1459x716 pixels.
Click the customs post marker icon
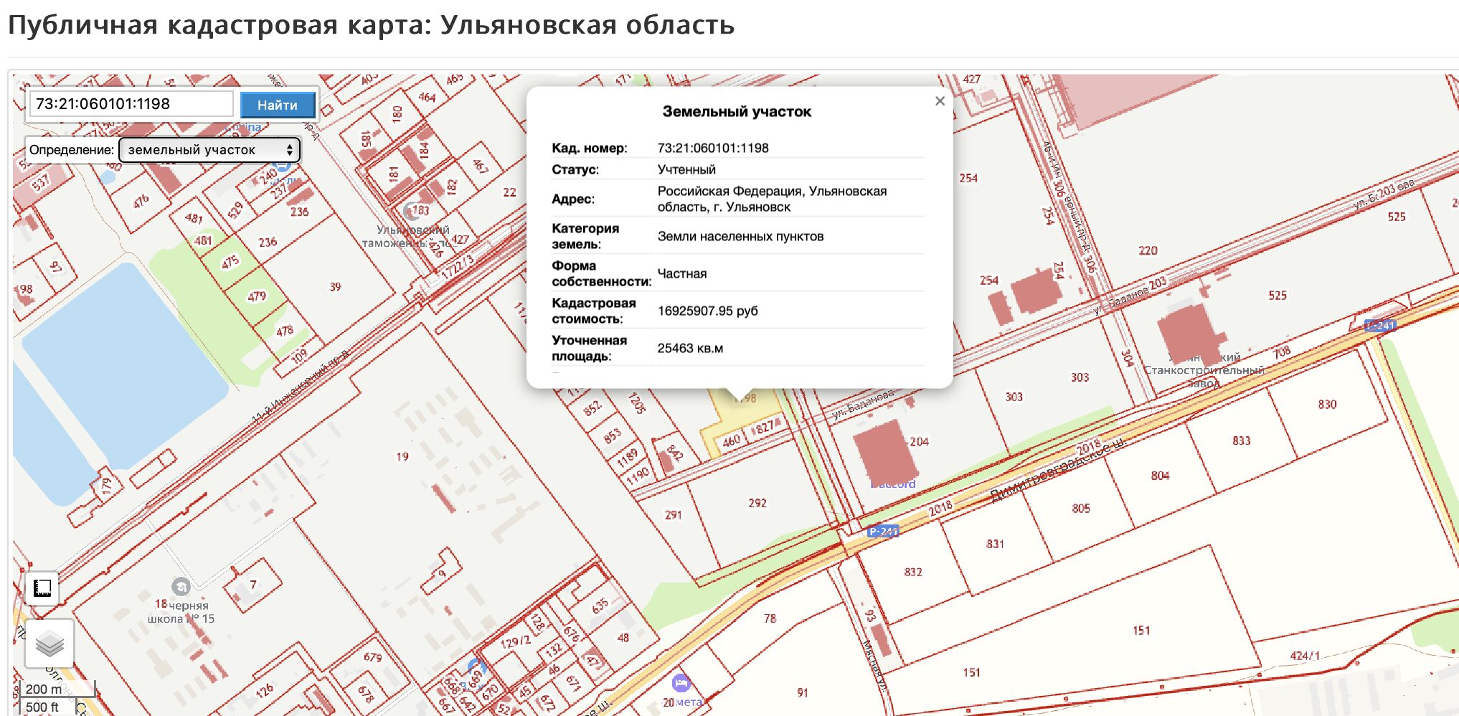point(412,211)
